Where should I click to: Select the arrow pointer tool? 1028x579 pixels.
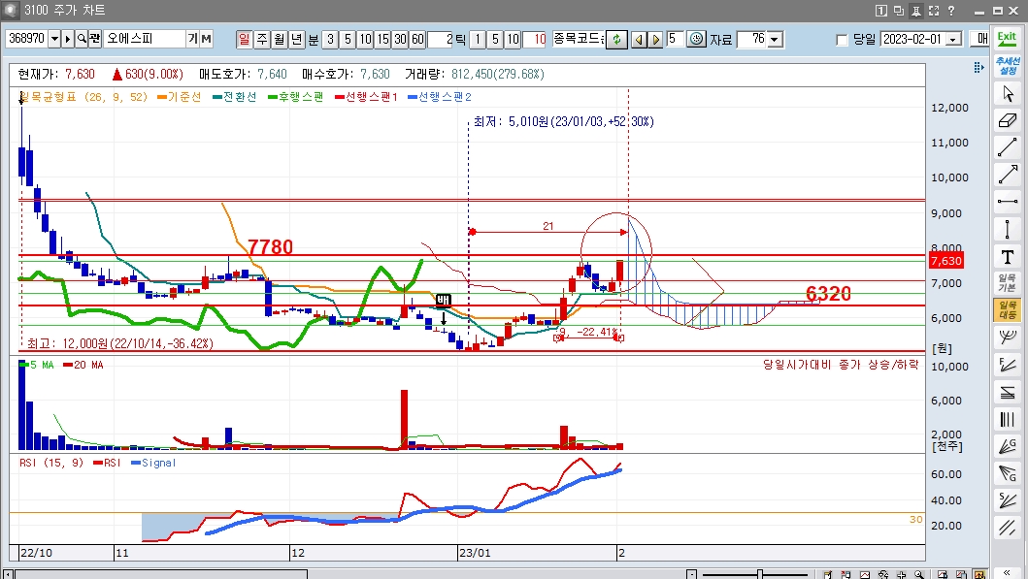tap(1008, 94)
